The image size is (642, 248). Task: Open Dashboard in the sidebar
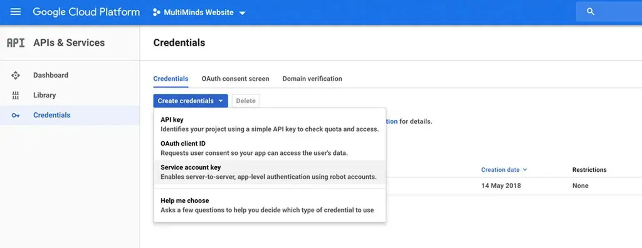(x=50, y=75)
